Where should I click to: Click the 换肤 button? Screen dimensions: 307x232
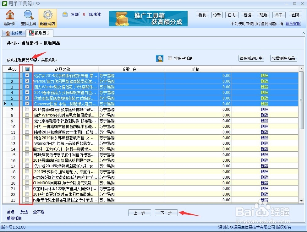(202, 15)
